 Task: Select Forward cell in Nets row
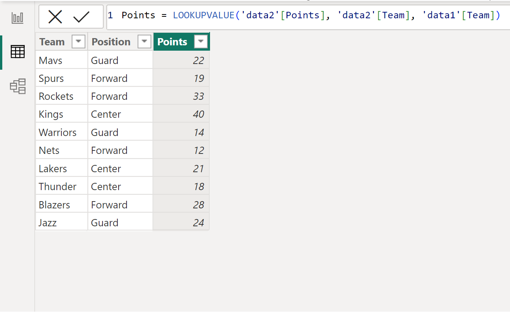(120, 150)
